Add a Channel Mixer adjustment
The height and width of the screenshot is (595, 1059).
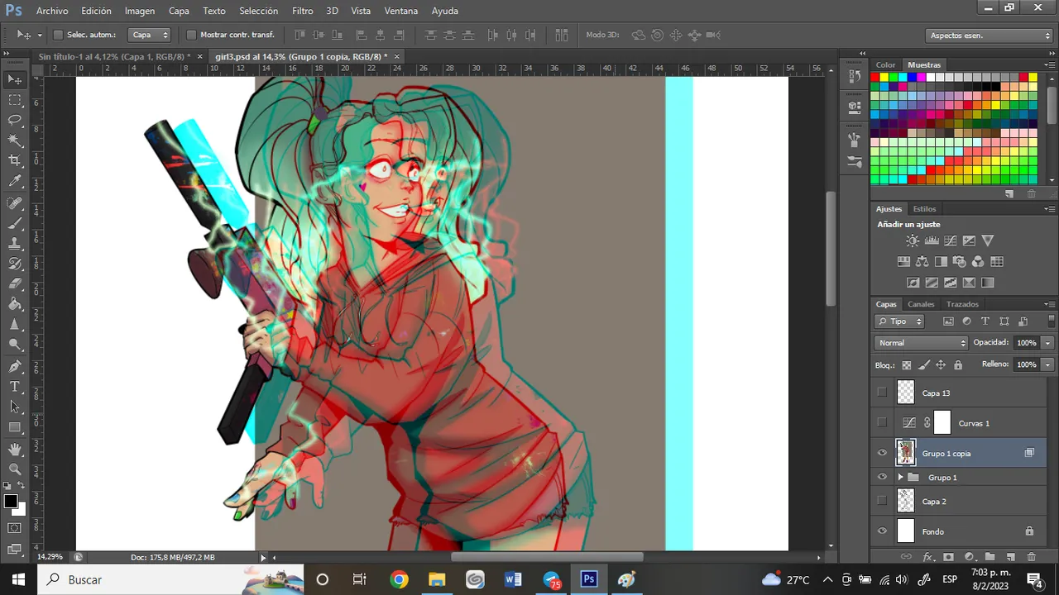(x=978, y=262)
